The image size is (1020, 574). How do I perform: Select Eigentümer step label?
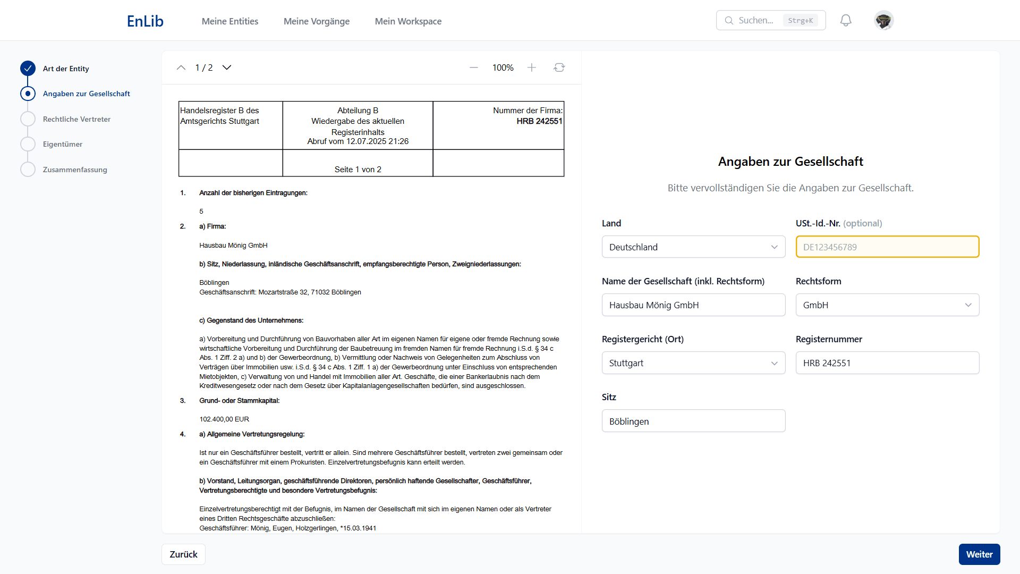(x=63, y=144)
